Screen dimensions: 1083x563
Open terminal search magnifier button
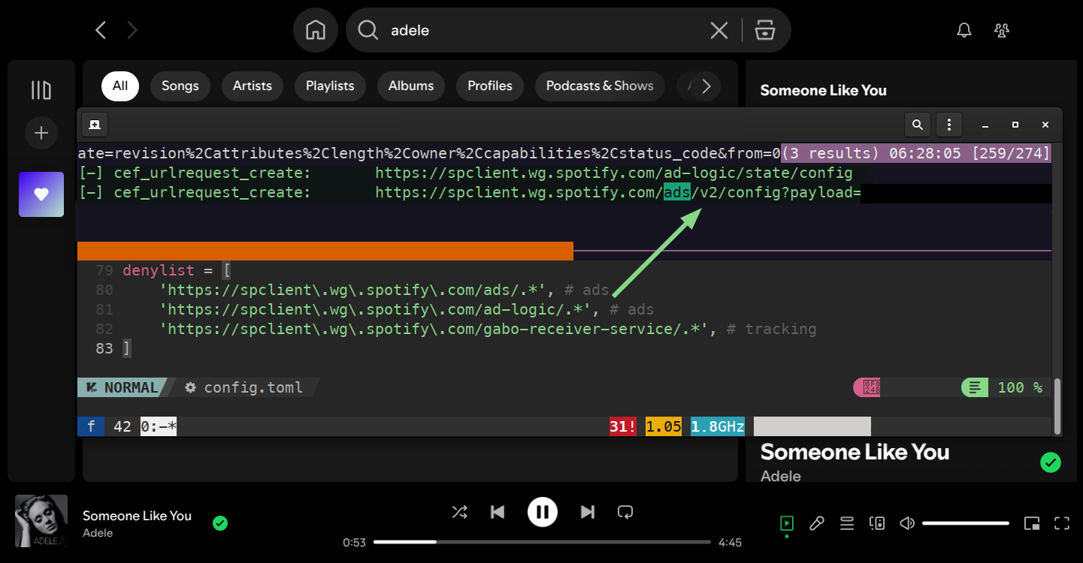pyautogui.click(x=918, y=125)
